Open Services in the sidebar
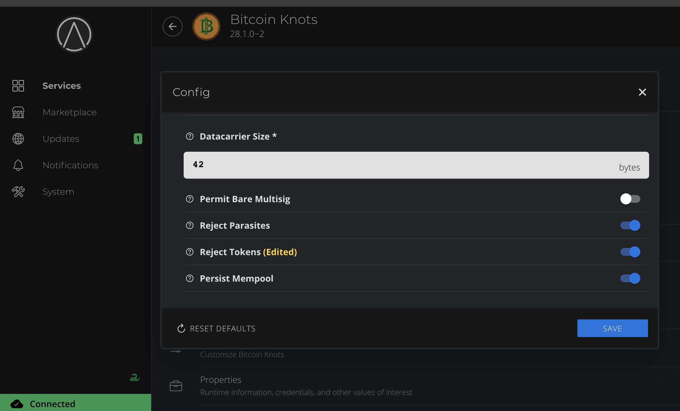The image size is (680, 411). [76, 86]
